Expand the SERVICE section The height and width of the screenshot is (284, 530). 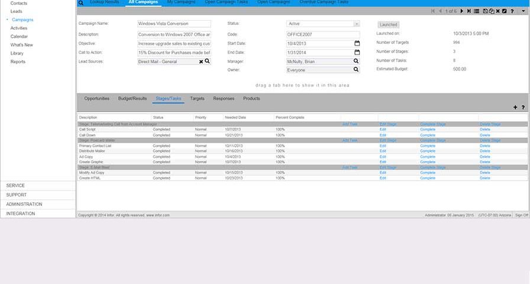38,186
